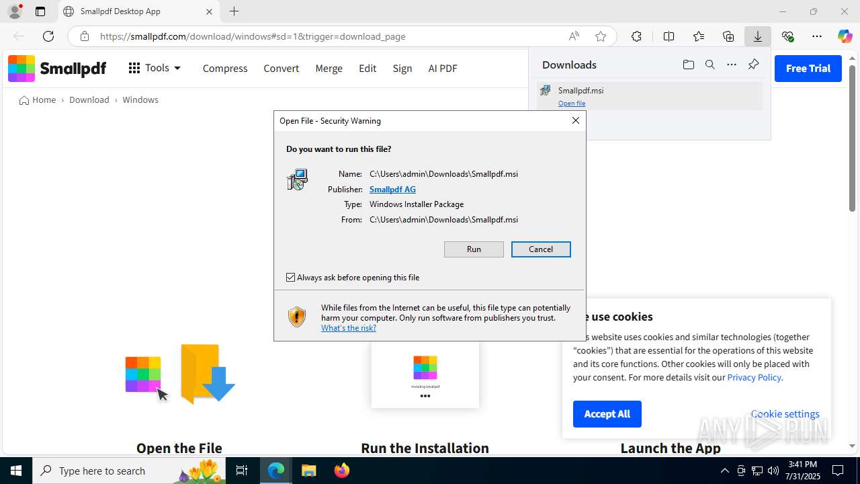The width and height of the screenshot is (860, 484).
Task: Click Run in Security Warning dialog
Action: [x=474, y=249]
